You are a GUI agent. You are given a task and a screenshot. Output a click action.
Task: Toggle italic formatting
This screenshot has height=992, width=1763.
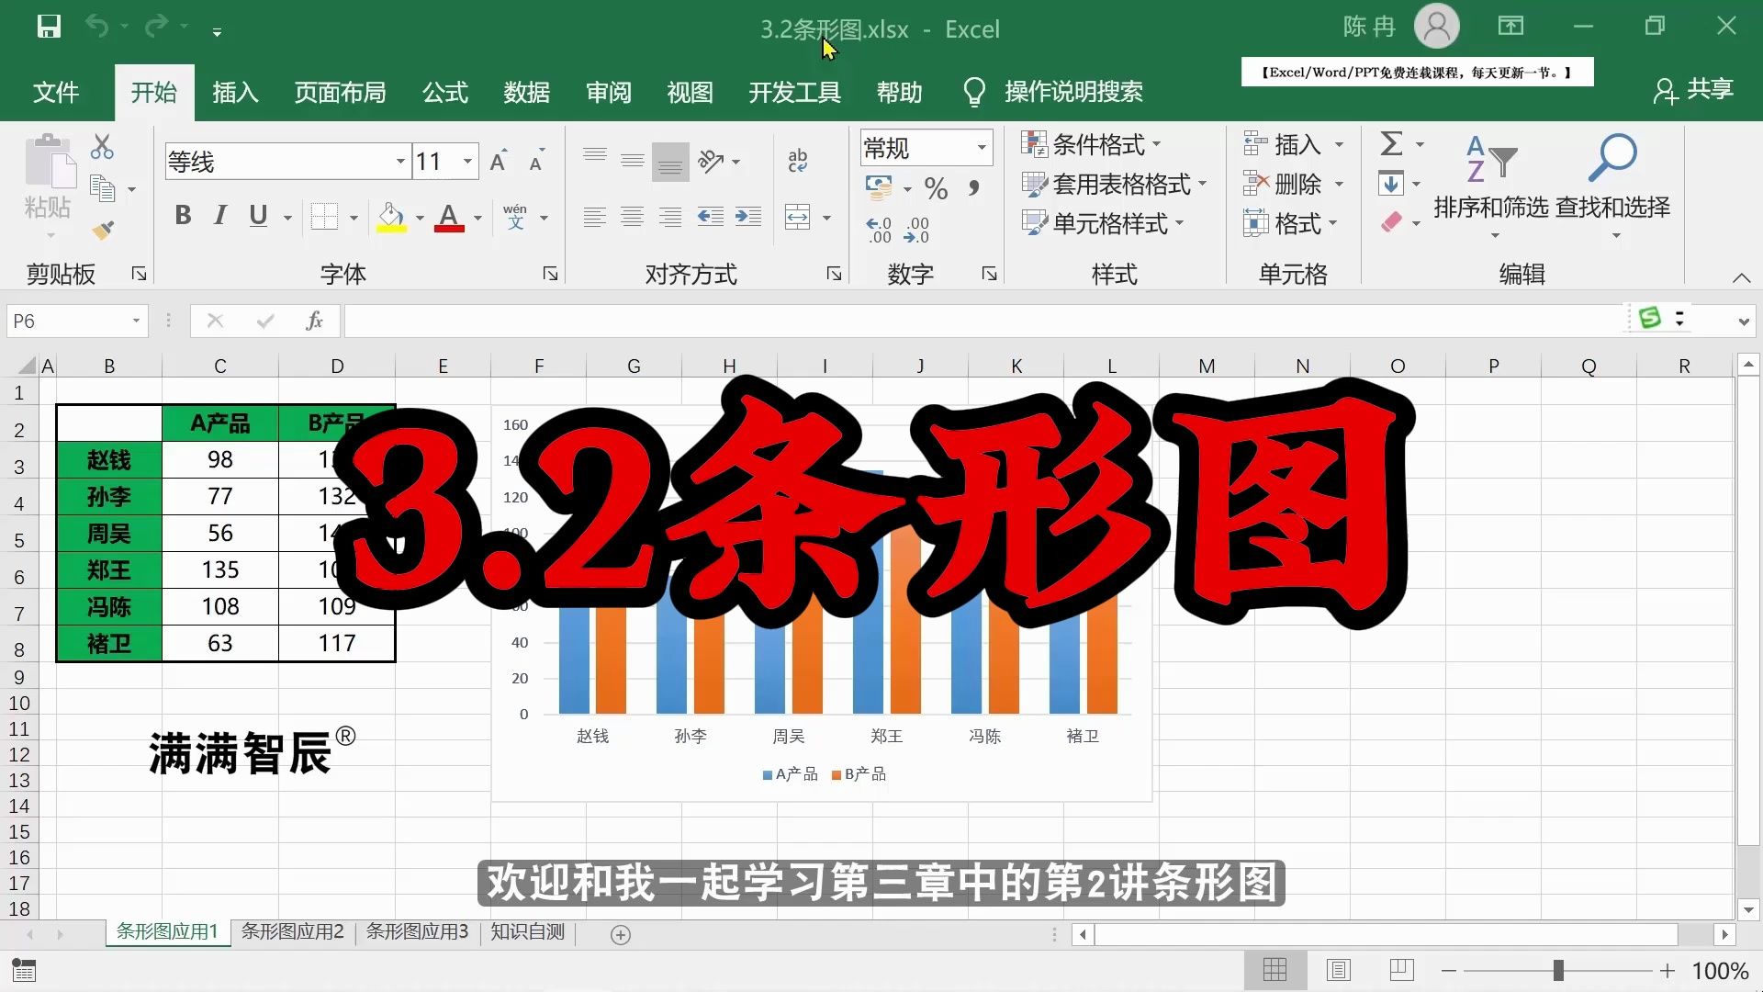219,216
